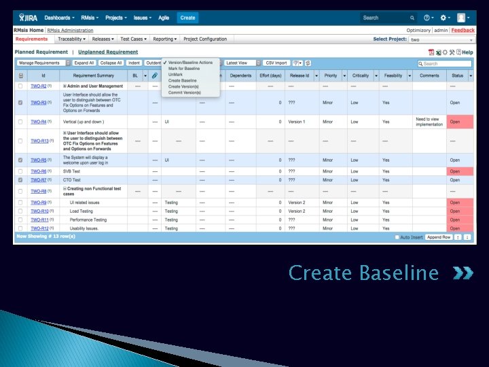
Task: Switch to the Unplanned Requirement tab
Action: pos(108,52)
